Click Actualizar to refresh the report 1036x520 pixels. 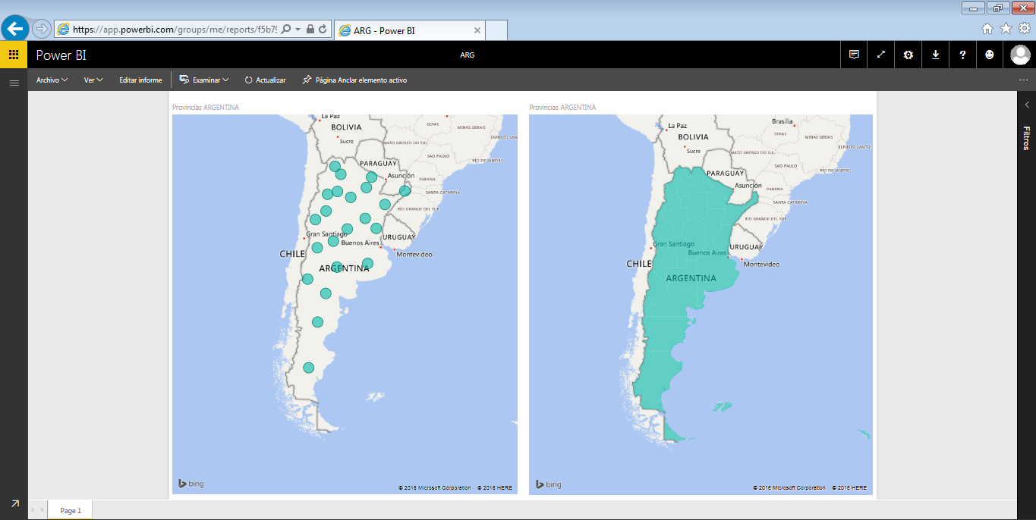coord(265,80)
